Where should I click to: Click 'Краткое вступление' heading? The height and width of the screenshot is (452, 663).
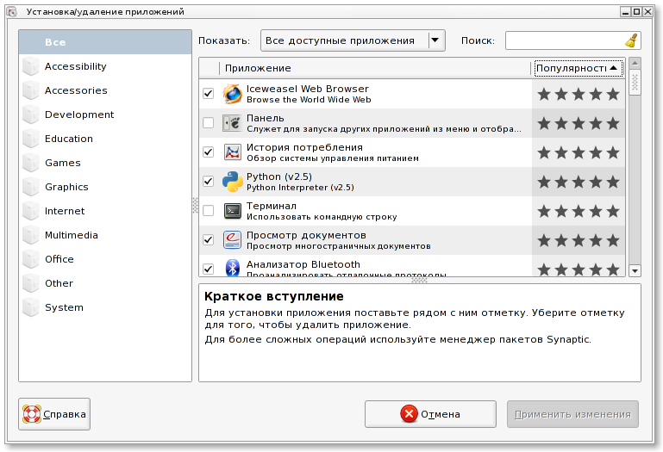pyautogui.click(x=274, y=296)
